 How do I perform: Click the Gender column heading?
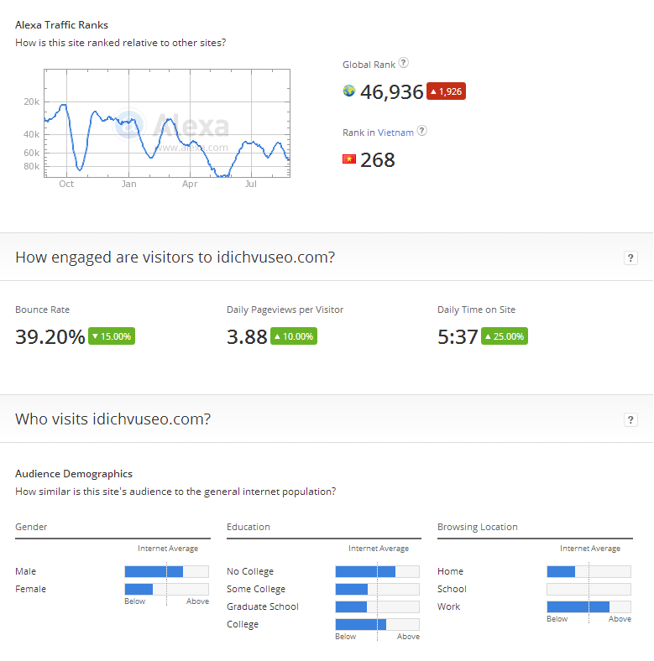tap(31, 527)
